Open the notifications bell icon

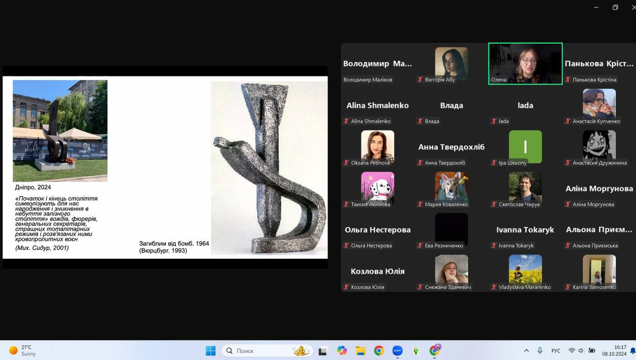(x=633, y=351)
